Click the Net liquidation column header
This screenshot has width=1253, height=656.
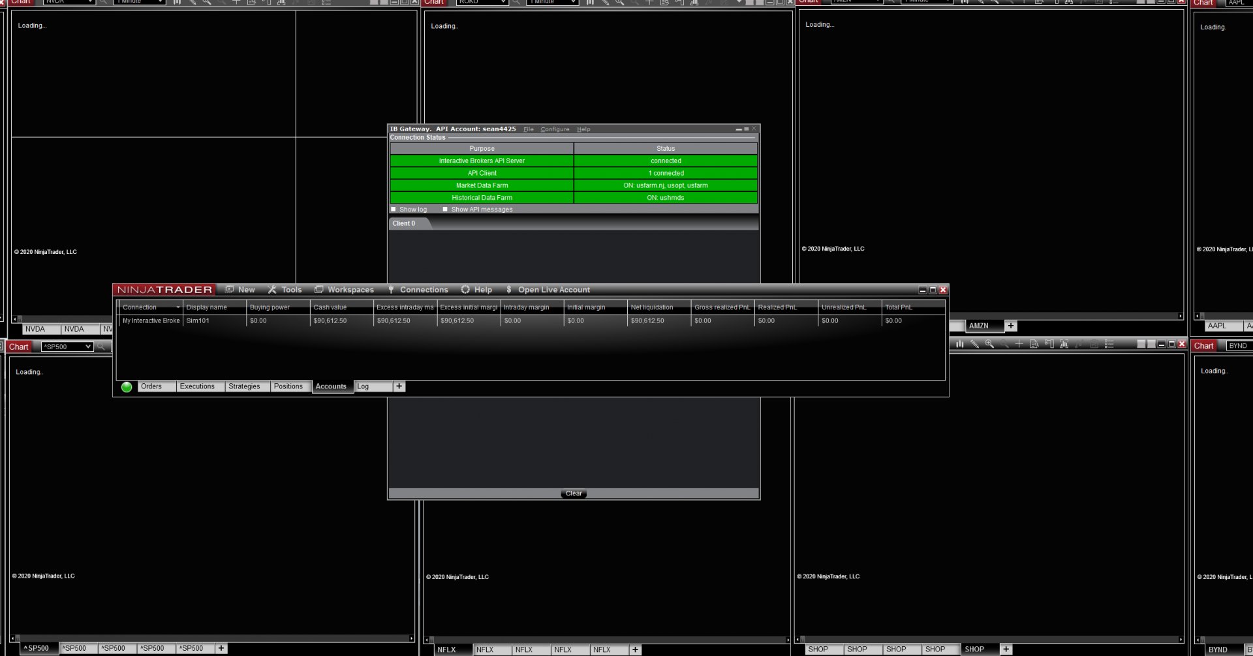659,307
